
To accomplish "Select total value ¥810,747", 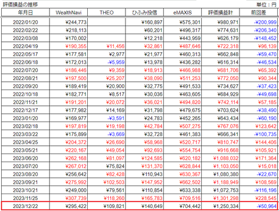I will tap(228, 142).
